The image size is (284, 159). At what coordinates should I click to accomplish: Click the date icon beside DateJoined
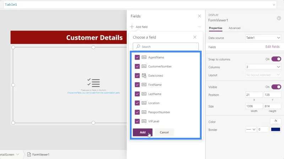(x=144, y=76)
